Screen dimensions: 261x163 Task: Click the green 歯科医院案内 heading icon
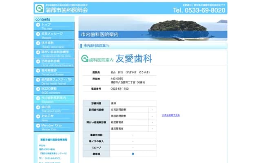pyautogui.click(x=84, y=59)
